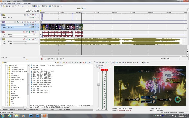
Task: Click the Master bus volume fader
Action: coord(98,85)
